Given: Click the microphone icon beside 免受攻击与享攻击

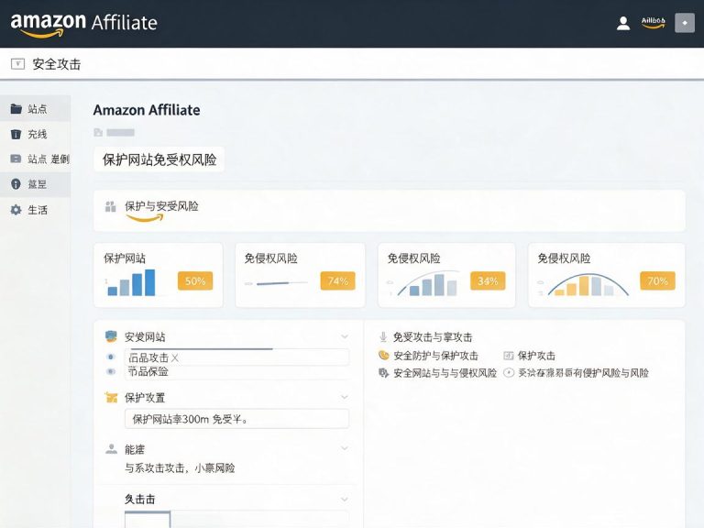Looking at the screenshot, I should point(383,336).
